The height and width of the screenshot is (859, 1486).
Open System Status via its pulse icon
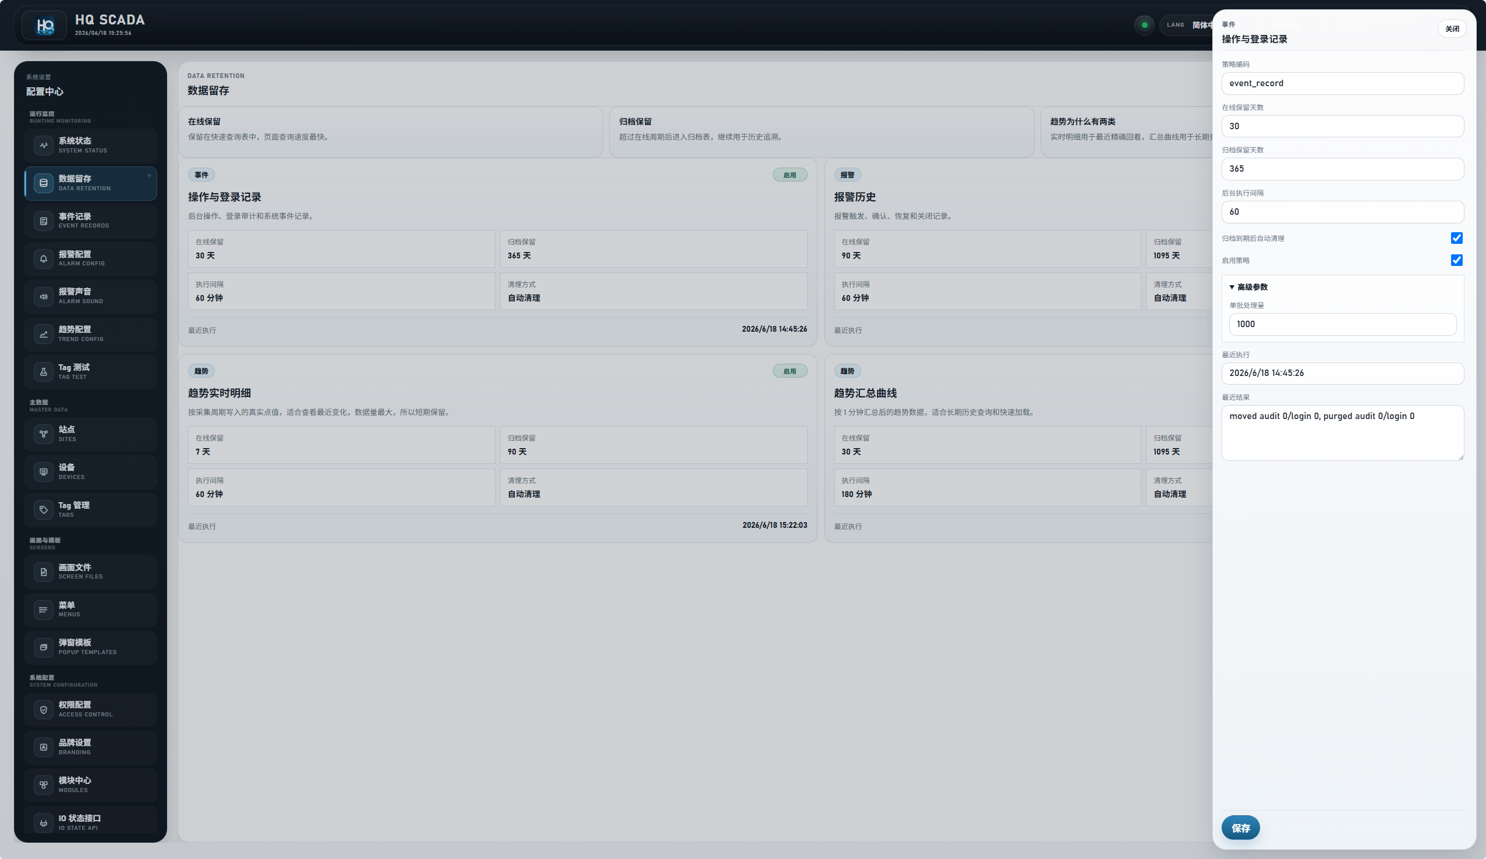click(44, 145)
